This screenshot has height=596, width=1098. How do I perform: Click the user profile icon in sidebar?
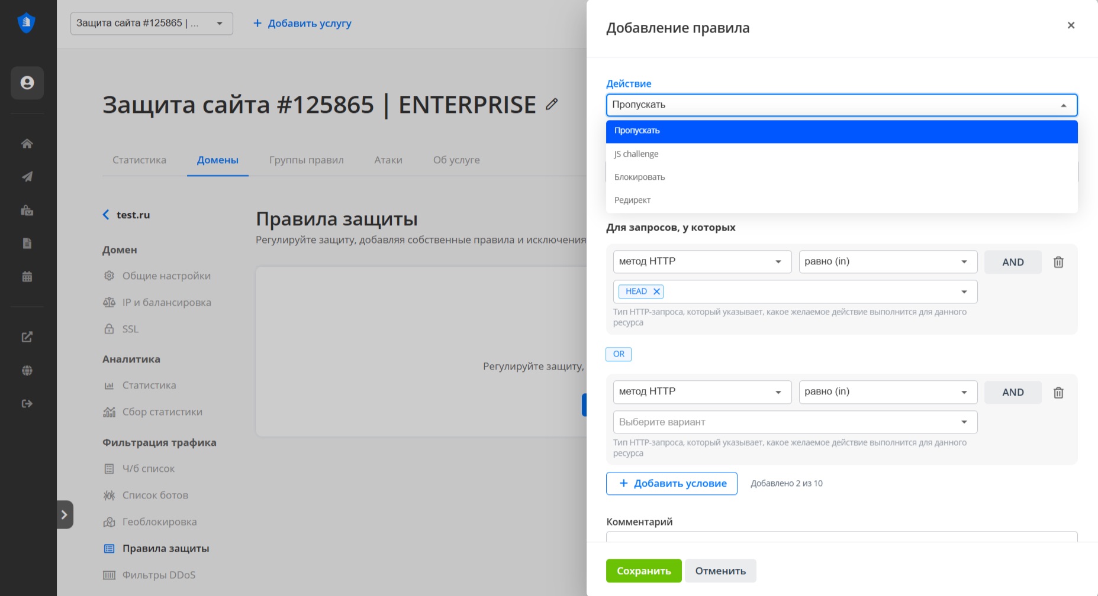pyautogui.click(x=27, y=83)
